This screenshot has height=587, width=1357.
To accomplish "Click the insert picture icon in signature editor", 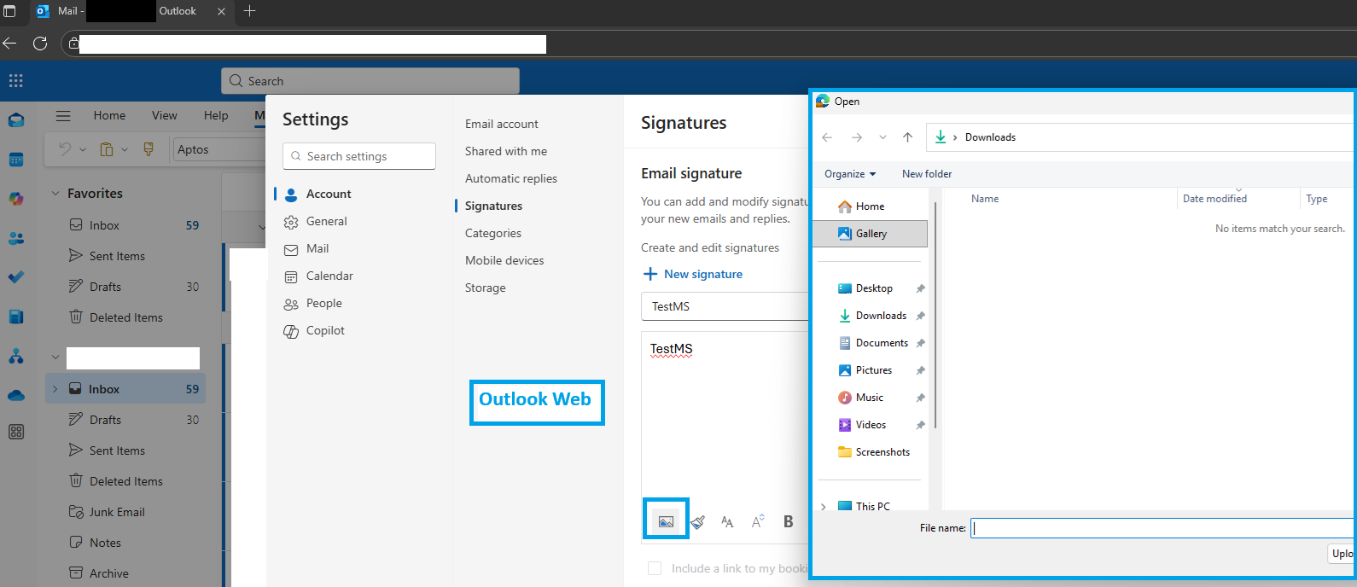I will [x=666, y=521].
